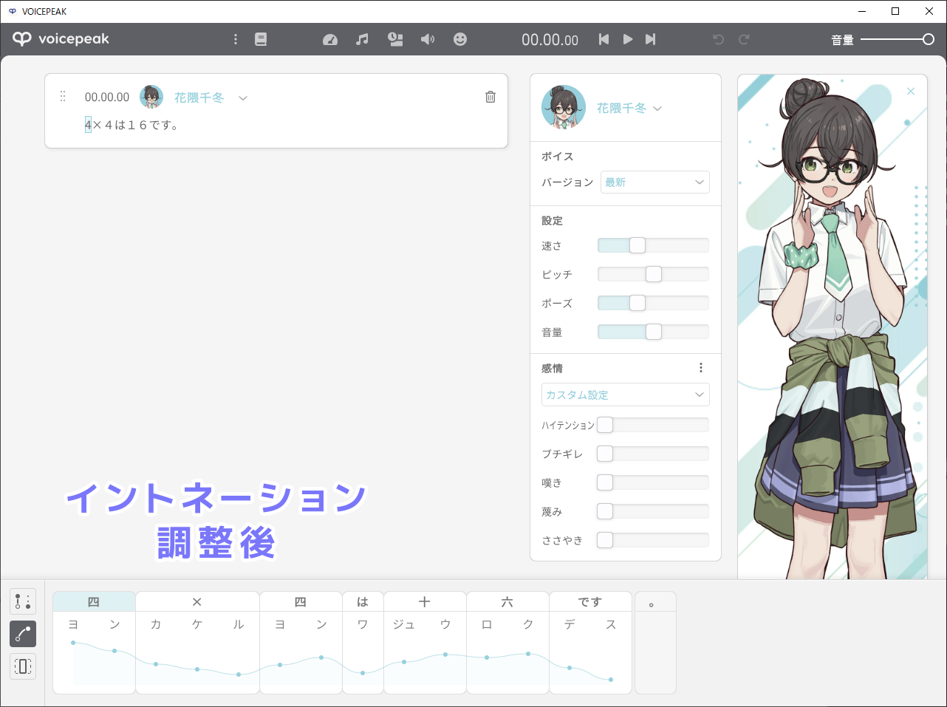This screenshot has width=947, height=707.
Task: Select the first 四 word segment
Action: pyautogui.click(x=94, y=601)
